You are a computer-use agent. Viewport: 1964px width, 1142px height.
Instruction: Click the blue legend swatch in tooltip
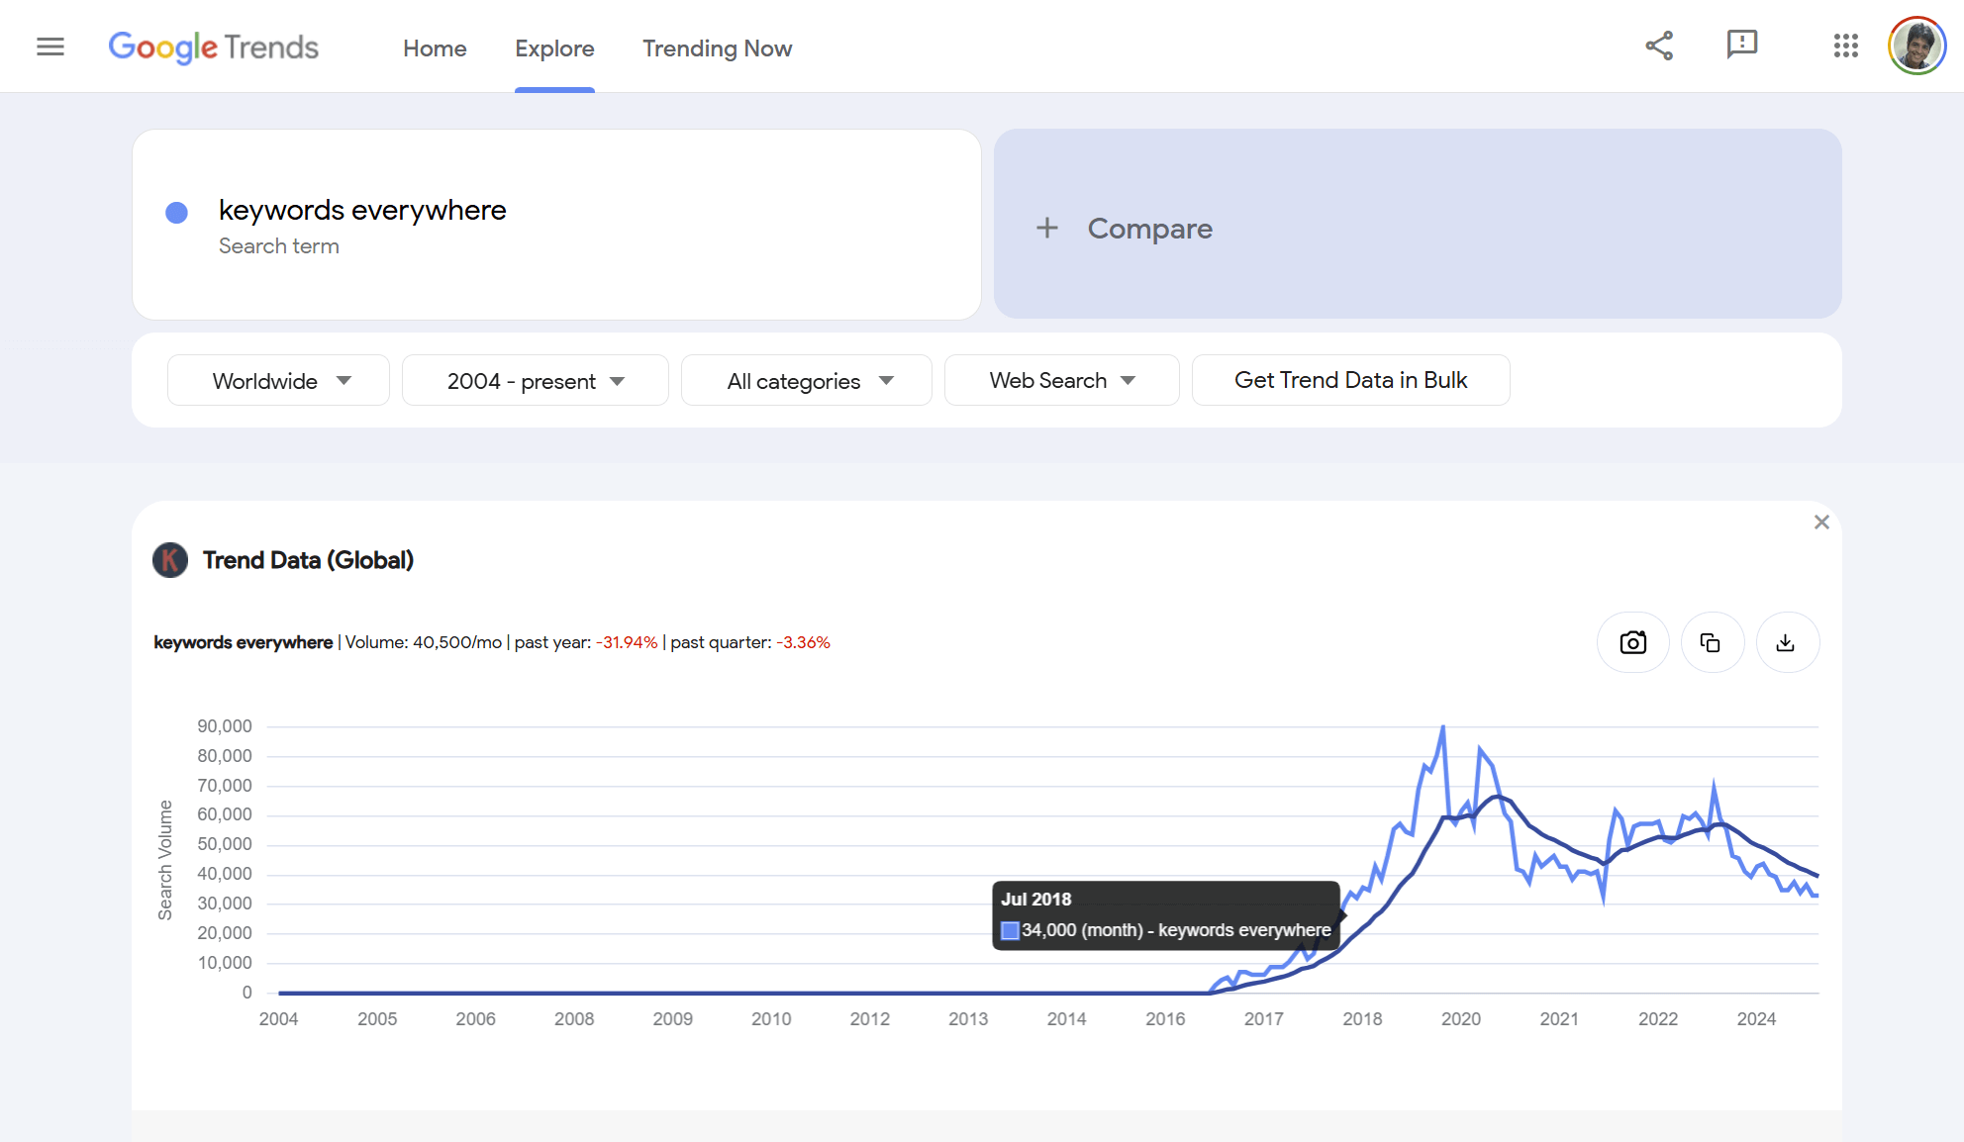(1010, 931)
